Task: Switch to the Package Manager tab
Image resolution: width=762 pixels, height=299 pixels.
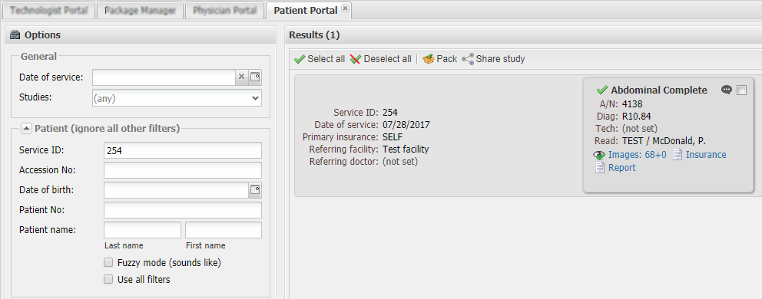Action: tap(141, 10)
